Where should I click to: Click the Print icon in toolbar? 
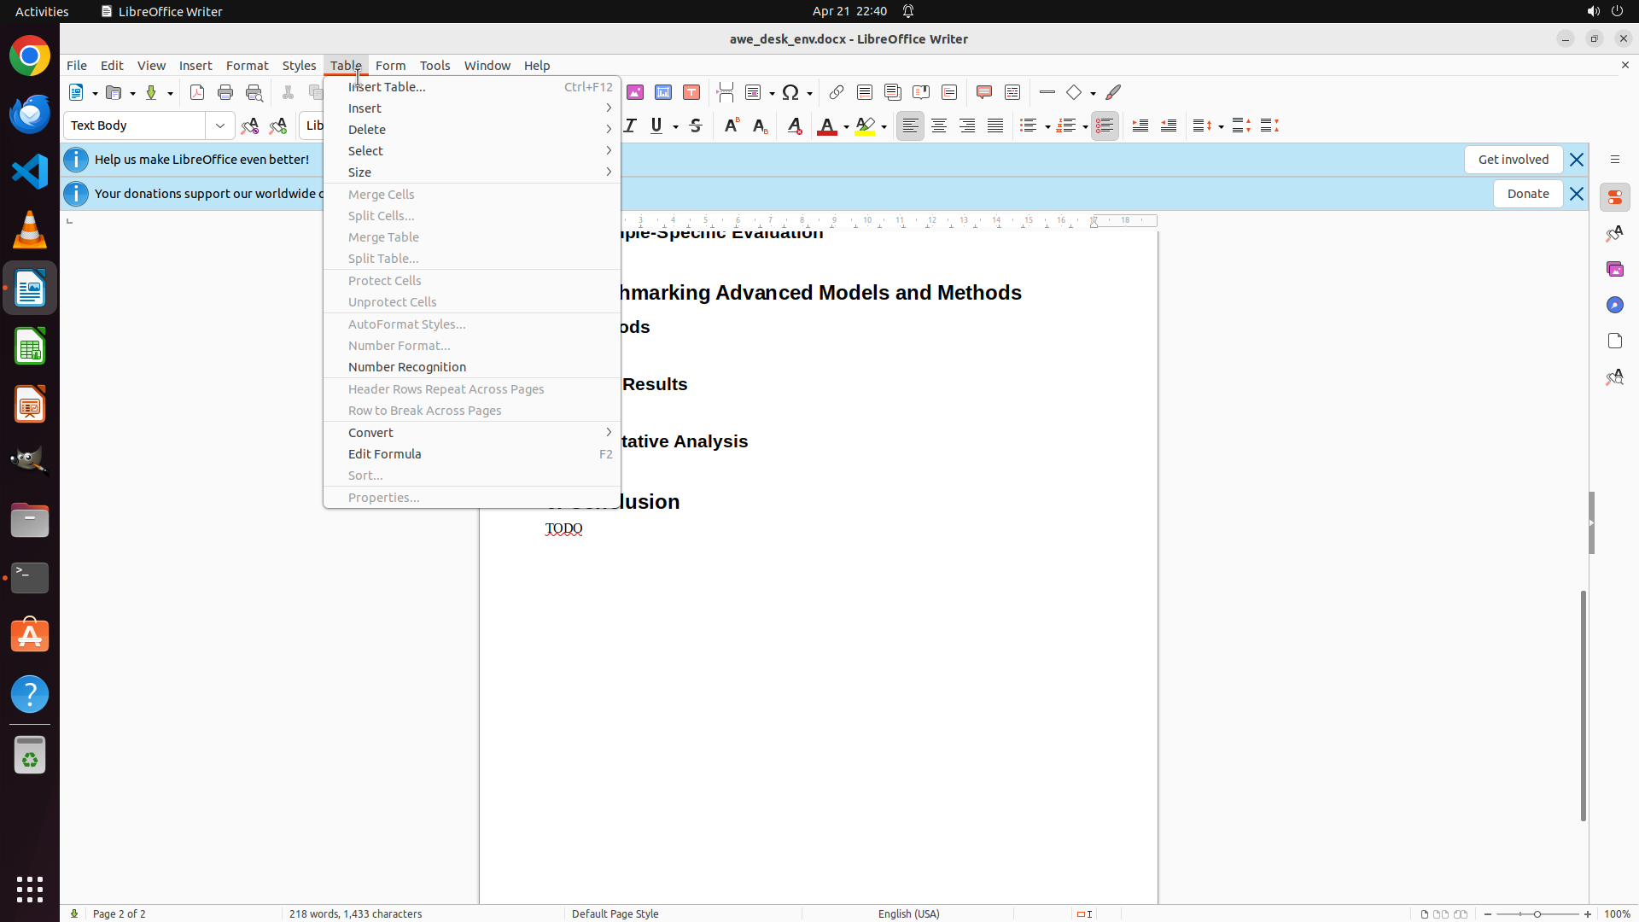click(x=225, y=92)
